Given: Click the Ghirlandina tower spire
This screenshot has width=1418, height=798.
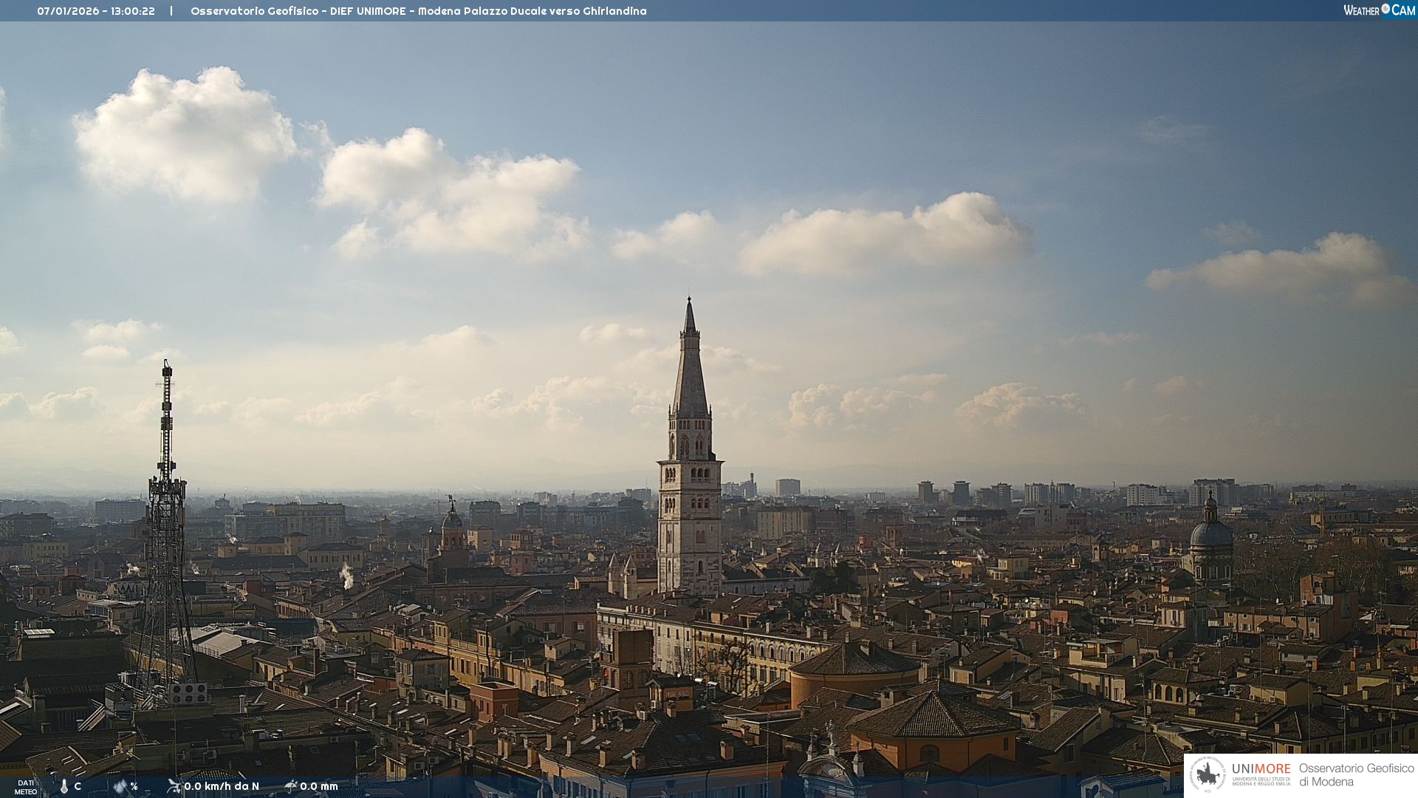Looking at the screenshot, I should [x=690, y=369].
